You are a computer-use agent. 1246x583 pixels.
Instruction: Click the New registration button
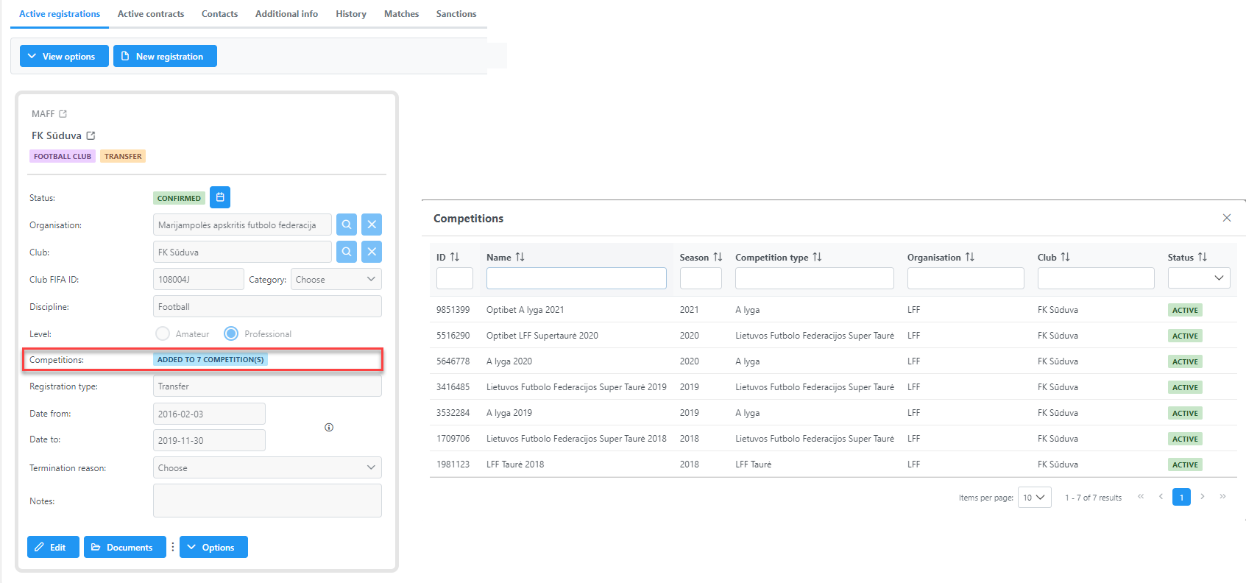point(165,57)
